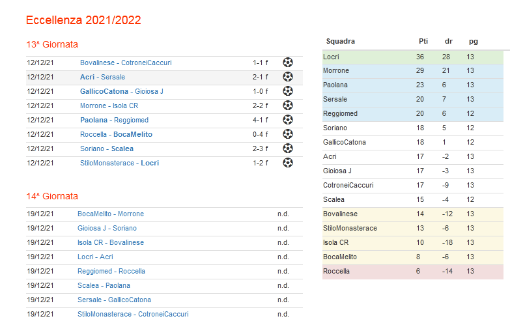Click the 13^ Giornata heading
Image resolution: width=510 pixels, height=325 pixels.
click(52, 44)
